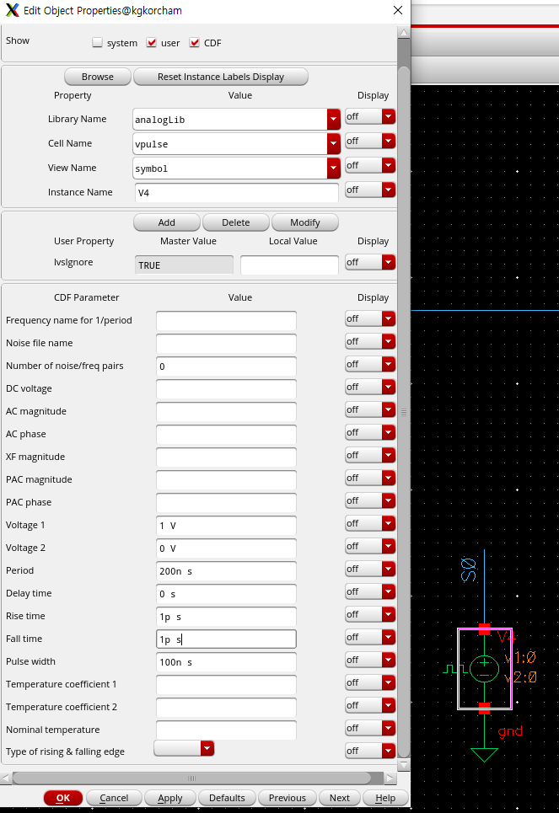Viewport: 559px width, 813px height.
Task: Open Display dropdown for Library Name
Action: (388, 116)
